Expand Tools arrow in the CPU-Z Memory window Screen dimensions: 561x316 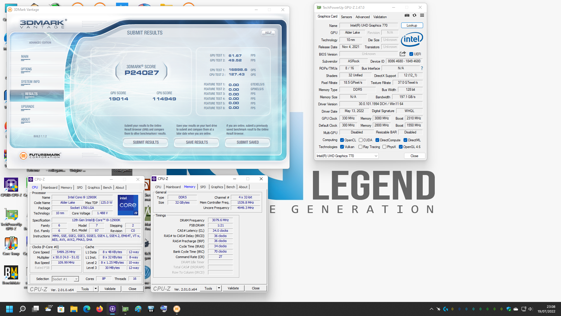coord(219,288)
